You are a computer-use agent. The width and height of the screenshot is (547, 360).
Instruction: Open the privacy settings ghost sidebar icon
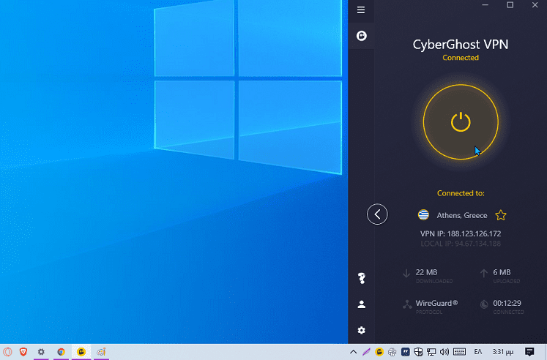[x=362, y=278]
